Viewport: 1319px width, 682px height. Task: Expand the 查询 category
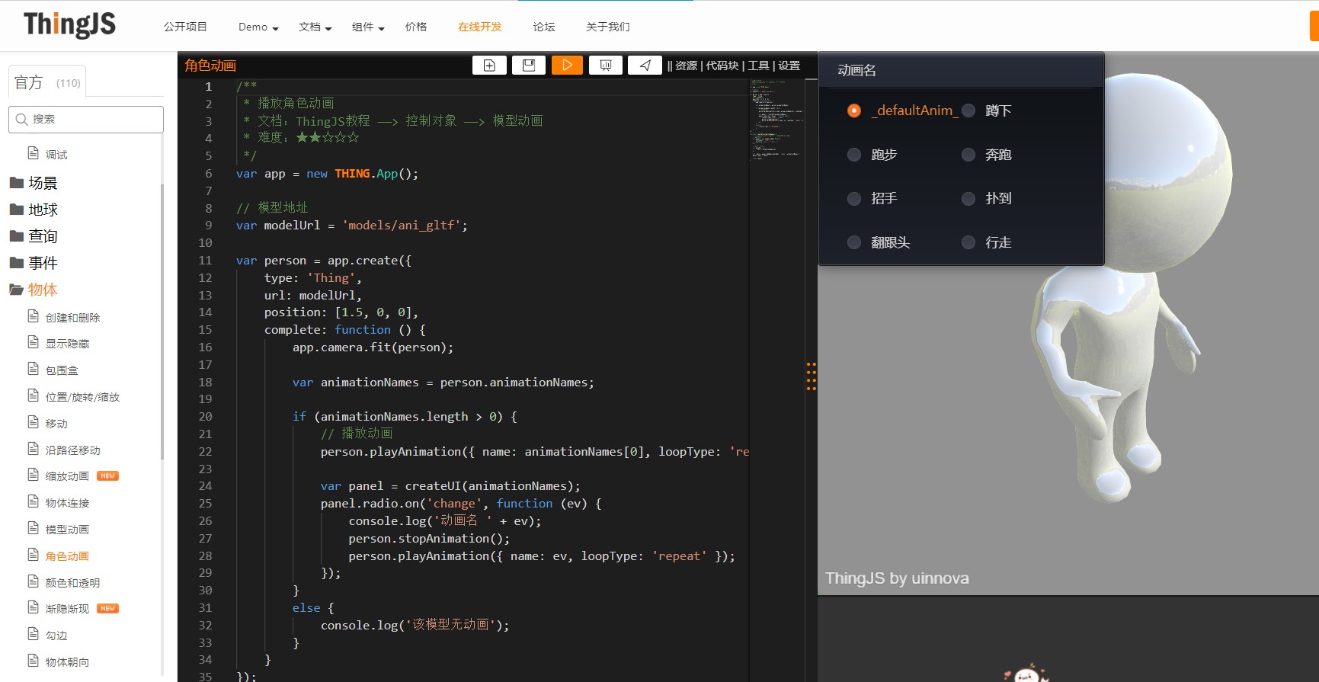point(43,236)
